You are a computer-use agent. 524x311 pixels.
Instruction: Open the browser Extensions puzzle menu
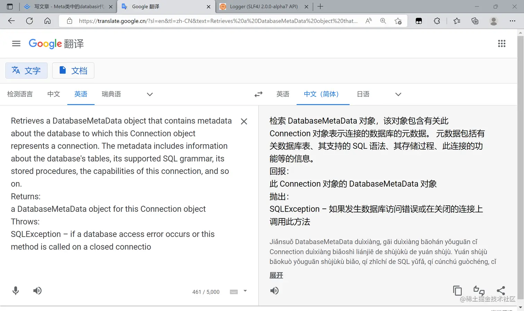437,21
